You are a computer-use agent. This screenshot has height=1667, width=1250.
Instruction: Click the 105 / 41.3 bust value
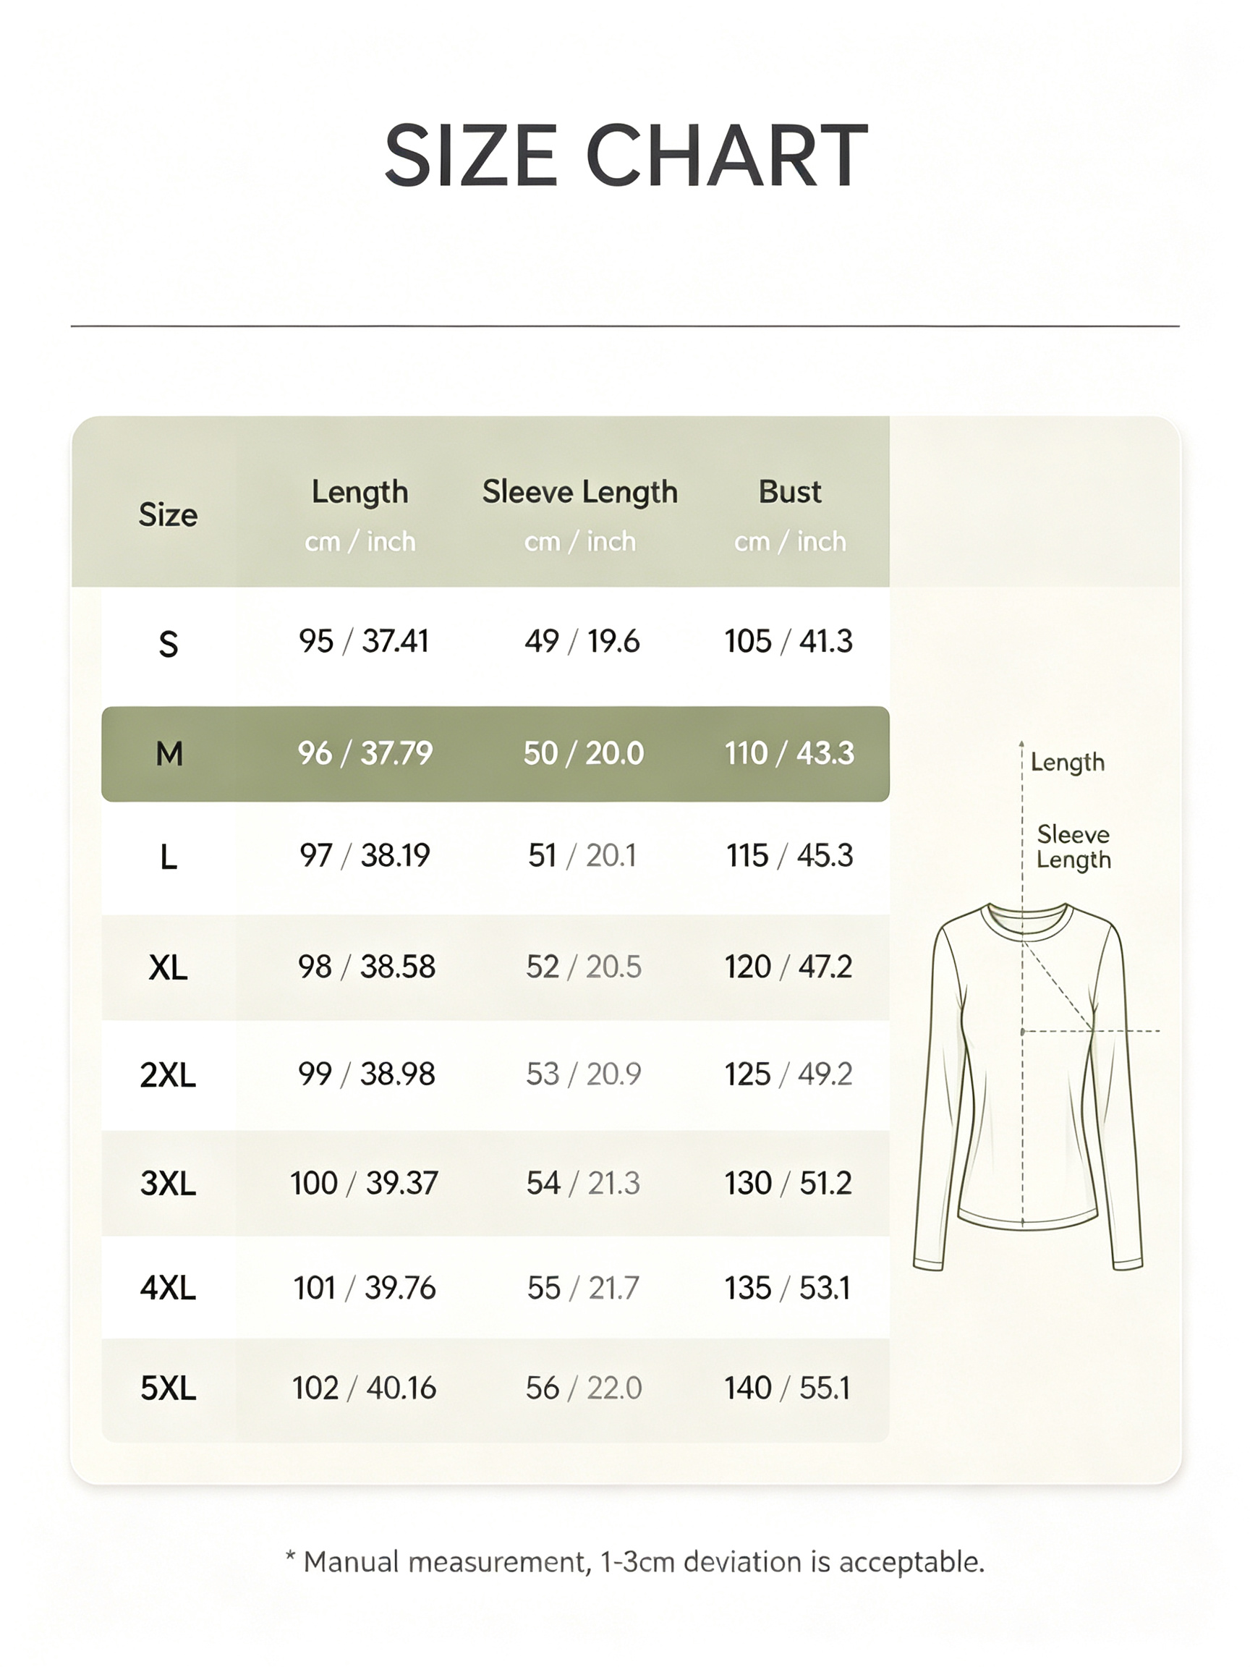[788, 641]
